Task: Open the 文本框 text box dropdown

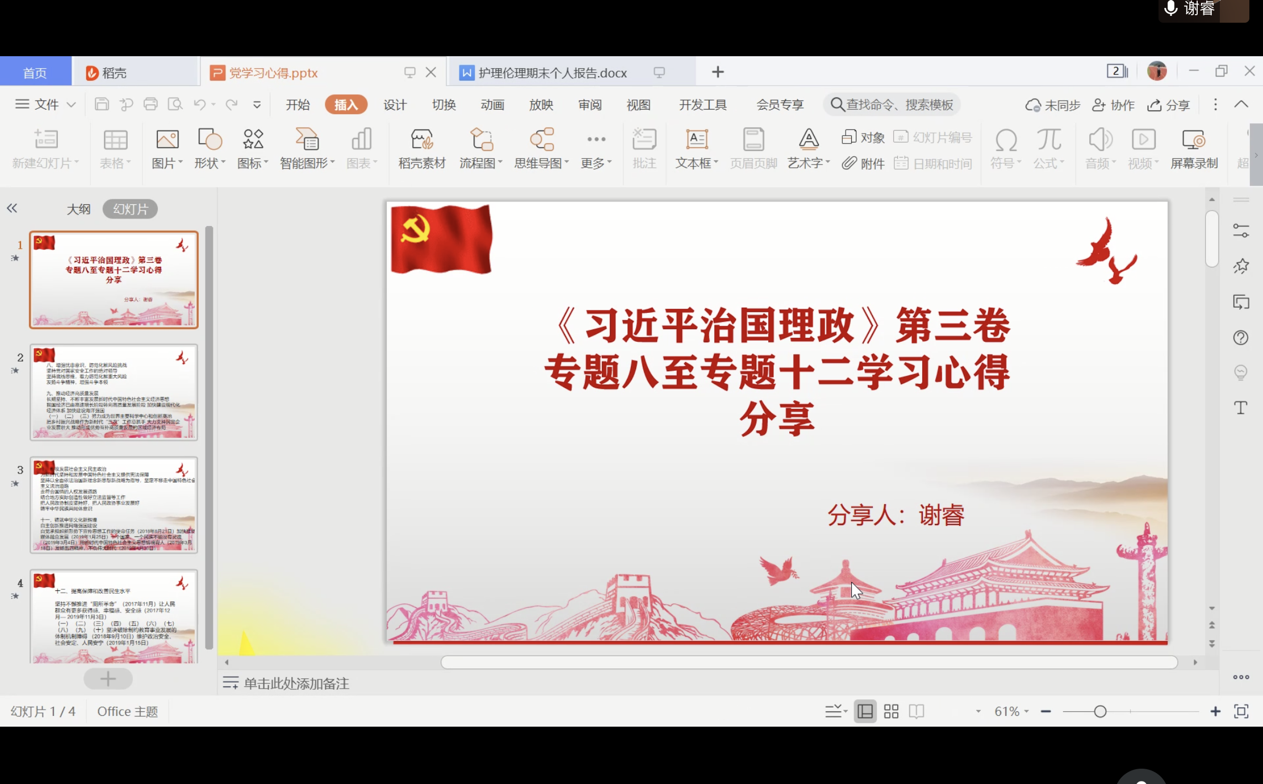Action: click(x=697, y=163)
